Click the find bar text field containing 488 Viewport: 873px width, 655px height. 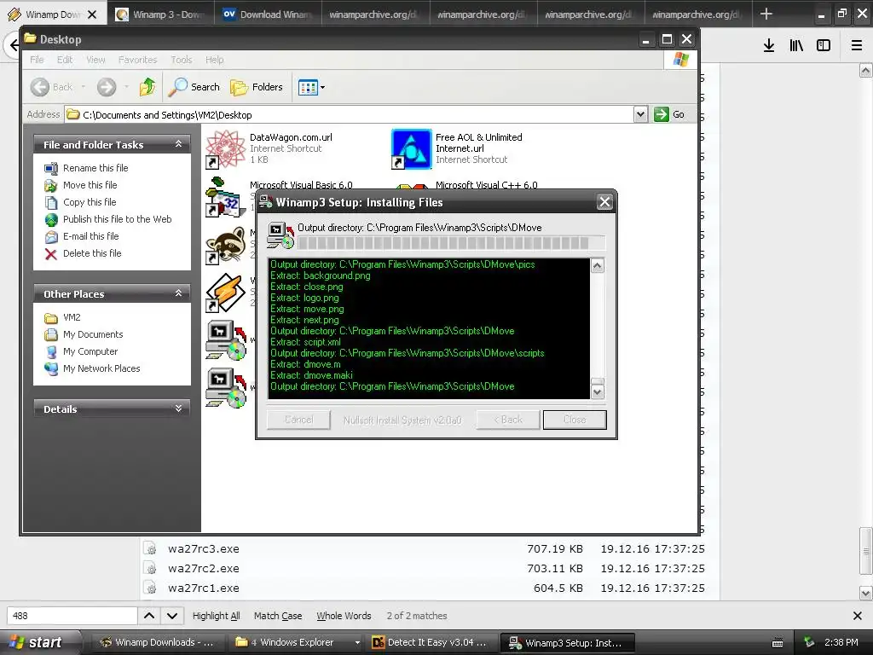coord(72,616)
